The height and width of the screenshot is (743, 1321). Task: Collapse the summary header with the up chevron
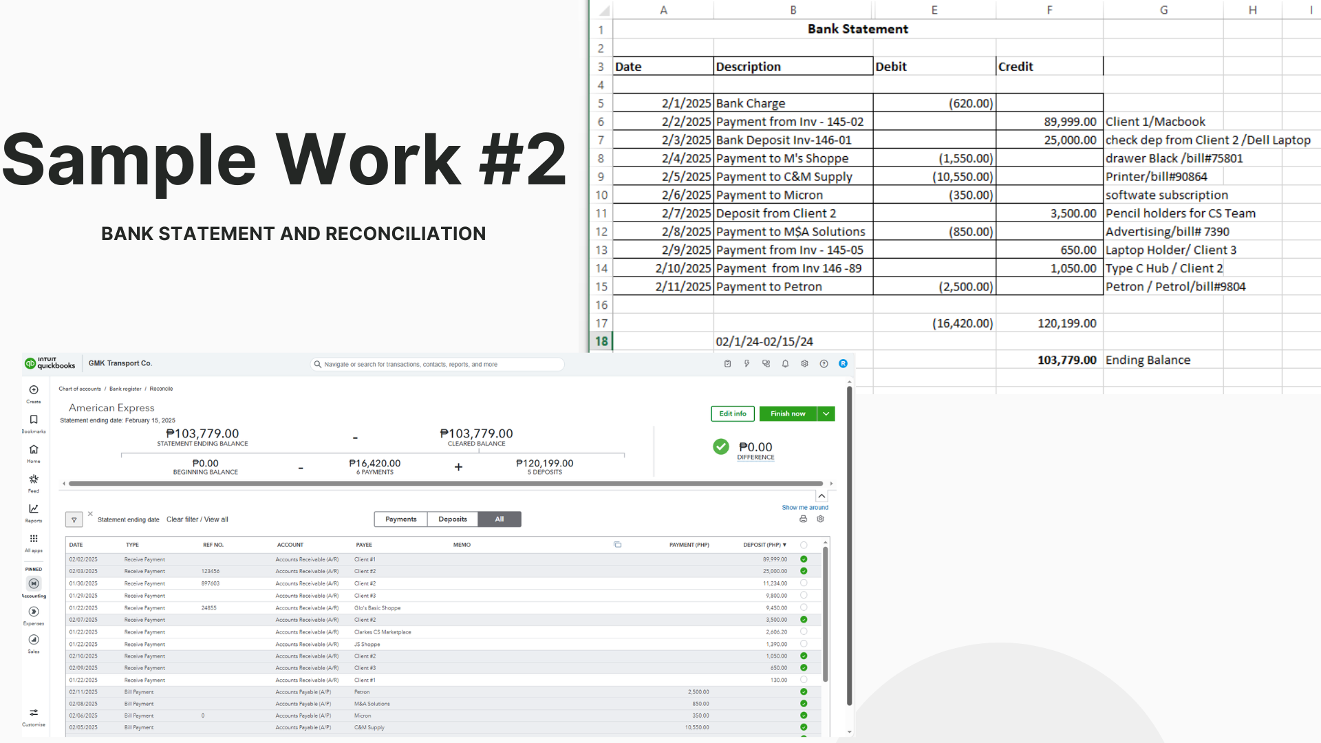[x=821, y=496]
